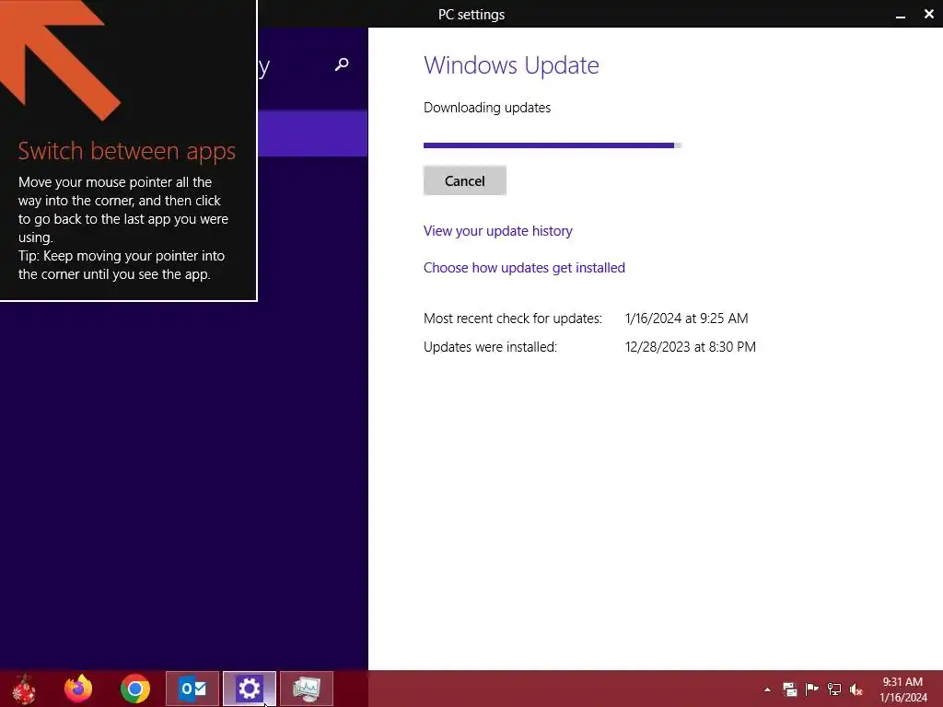This screenshot has width=943, height=707.
Task: Click the 'Updates were installed:' label
Action: (x=490, y=347)
